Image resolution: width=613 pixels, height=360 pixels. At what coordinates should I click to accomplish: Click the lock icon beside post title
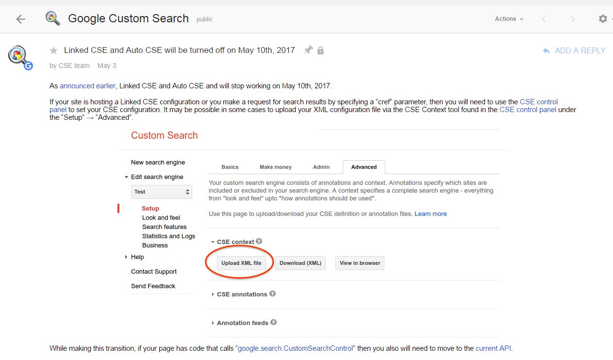coord(320,50)
